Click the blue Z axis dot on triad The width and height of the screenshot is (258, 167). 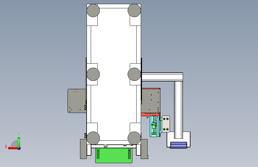point(19,149)
